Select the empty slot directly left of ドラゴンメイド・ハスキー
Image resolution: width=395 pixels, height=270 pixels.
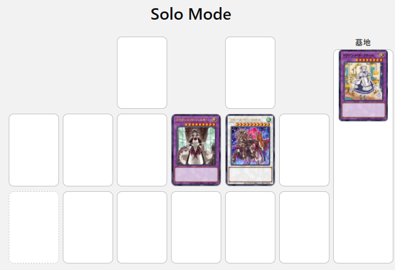click(142, 150)
